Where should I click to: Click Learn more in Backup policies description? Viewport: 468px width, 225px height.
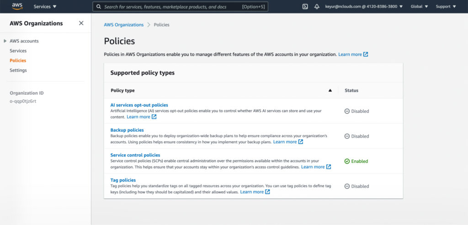pyautogui.click(x=285, y=142)
